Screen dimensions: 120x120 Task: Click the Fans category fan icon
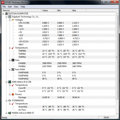[13, 60]
